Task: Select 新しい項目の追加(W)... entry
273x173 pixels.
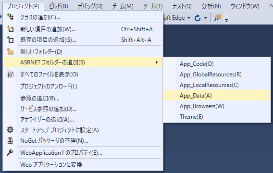Action: coord(83,29)
